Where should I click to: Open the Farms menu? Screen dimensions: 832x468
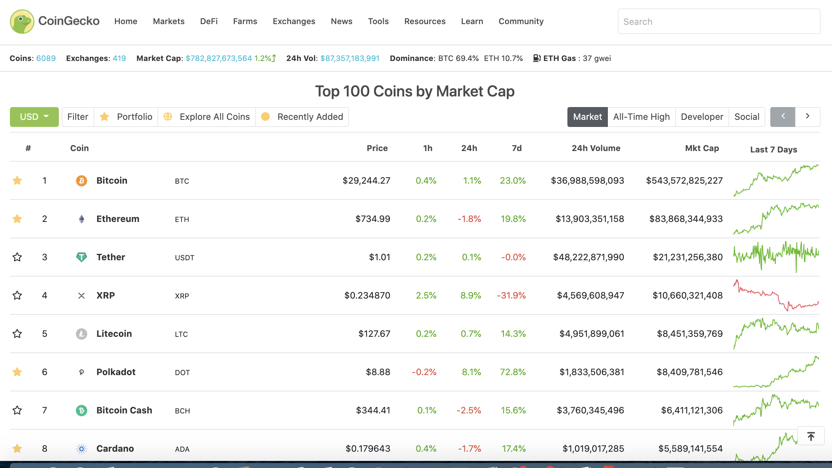click(x=245, y=21)
